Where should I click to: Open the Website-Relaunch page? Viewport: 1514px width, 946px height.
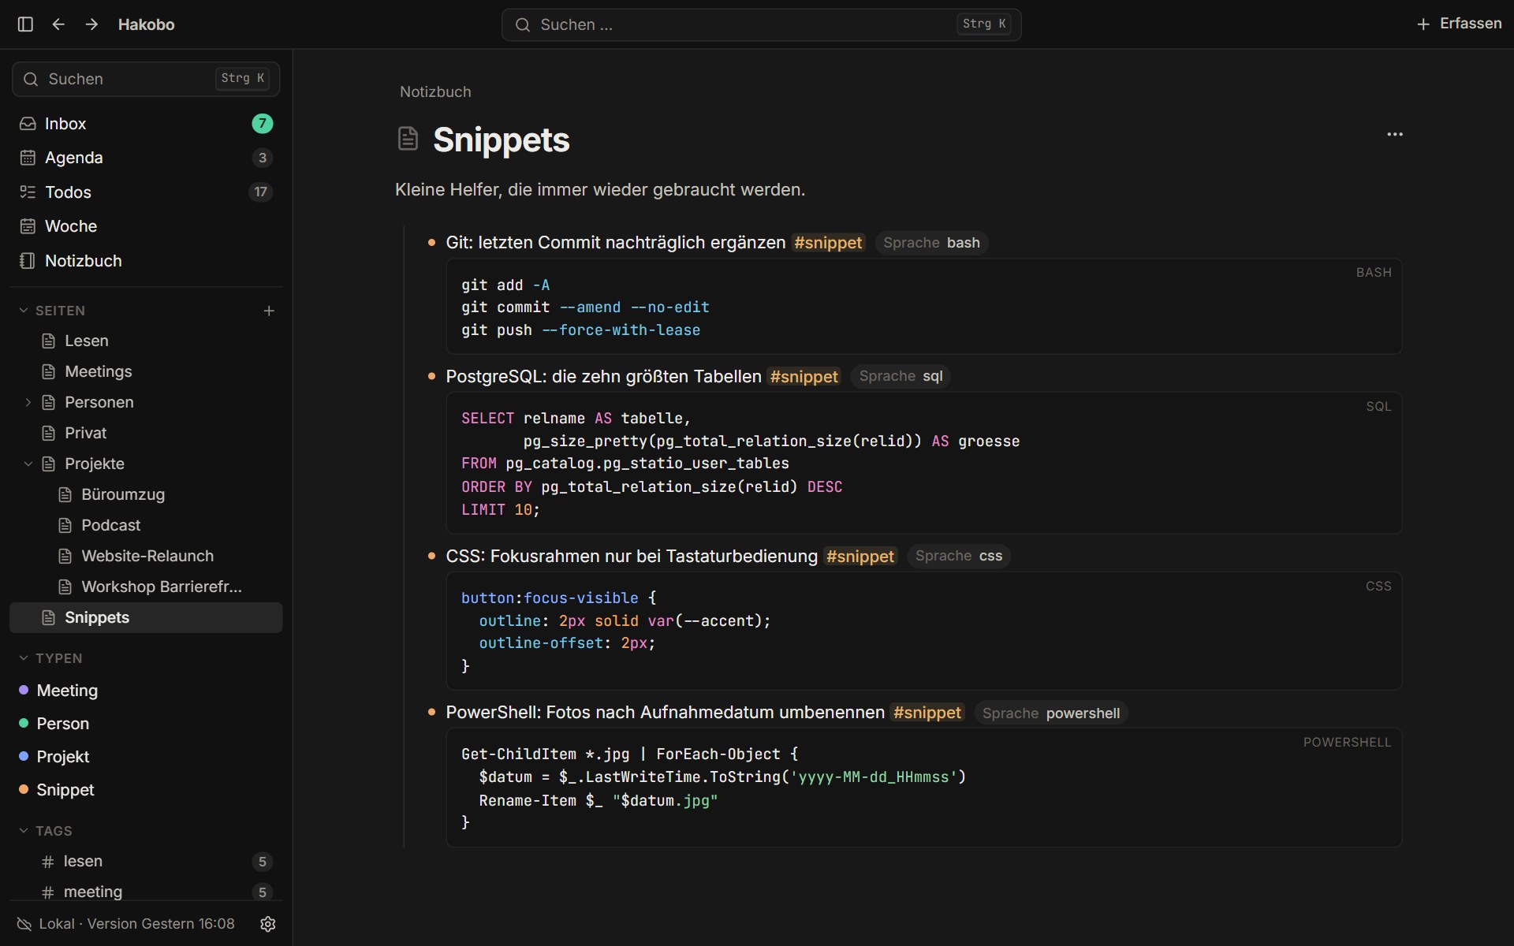click(x=146, y=556)
